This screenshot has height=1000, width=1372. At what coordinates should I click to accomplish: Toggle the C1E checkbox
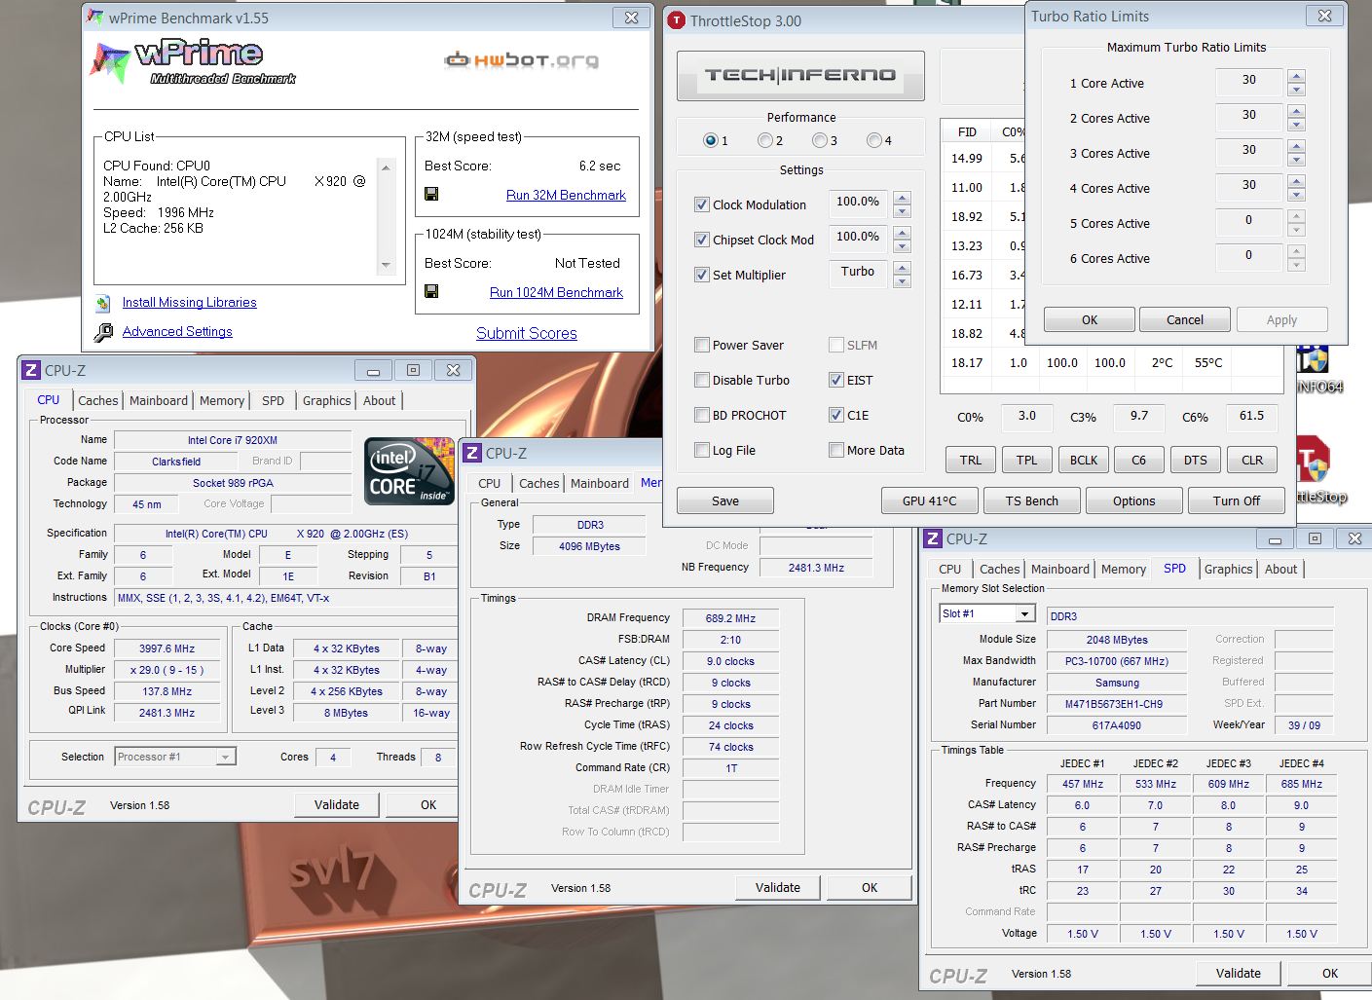(x=835, y=415)
